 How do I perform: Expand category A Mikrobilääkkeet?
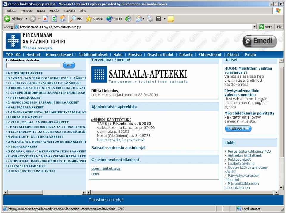(25, 73)
